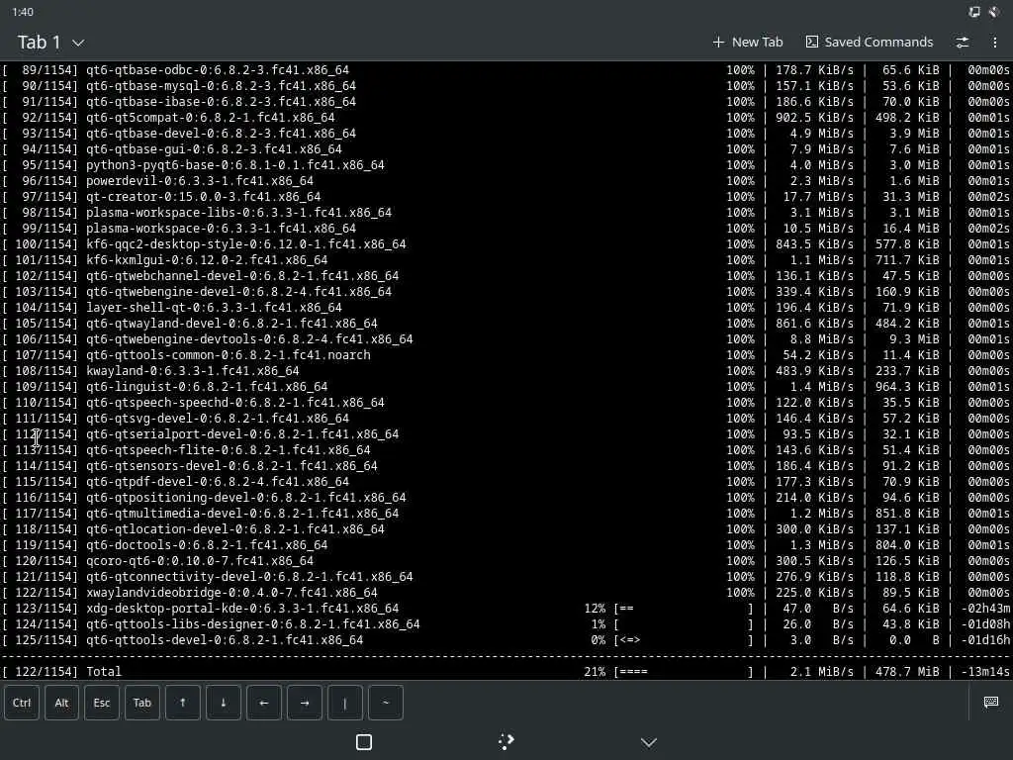This screenshot has height=760, width=1013.
Task: Click the rotation status icon in top bar
Action: pyautogui.click(x=974, y=12)
